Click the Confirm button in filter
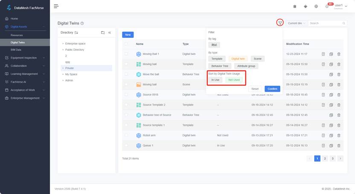Viewport: 355px width, 194px height. 272,89
